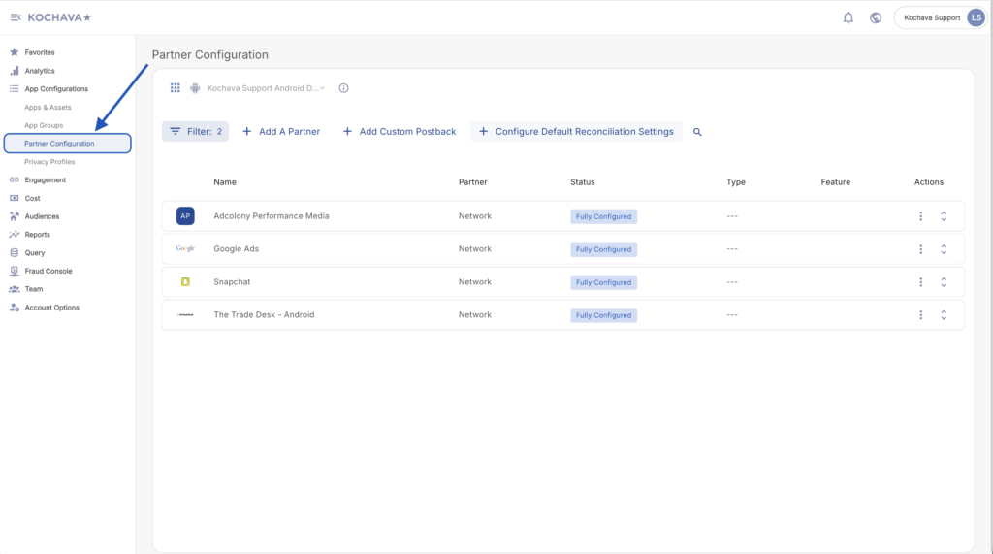The height and width of the screenshot is (554, 993).
Task: Open the Kochava Support Android app dropdown
Action: 265,88
